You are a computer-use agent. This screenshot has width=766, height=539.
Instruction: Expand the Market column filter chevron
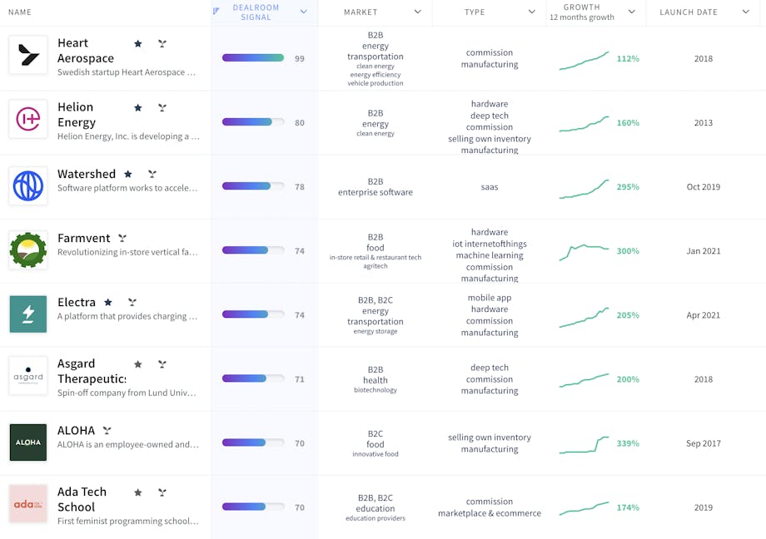tap(417, 12)
